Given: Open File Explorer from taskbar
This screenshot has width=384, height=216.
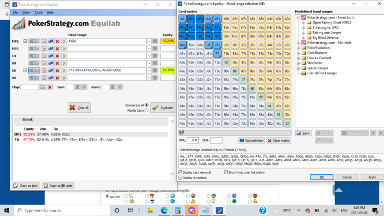Looking at the screenshot, I should click(x=150, y=210).
